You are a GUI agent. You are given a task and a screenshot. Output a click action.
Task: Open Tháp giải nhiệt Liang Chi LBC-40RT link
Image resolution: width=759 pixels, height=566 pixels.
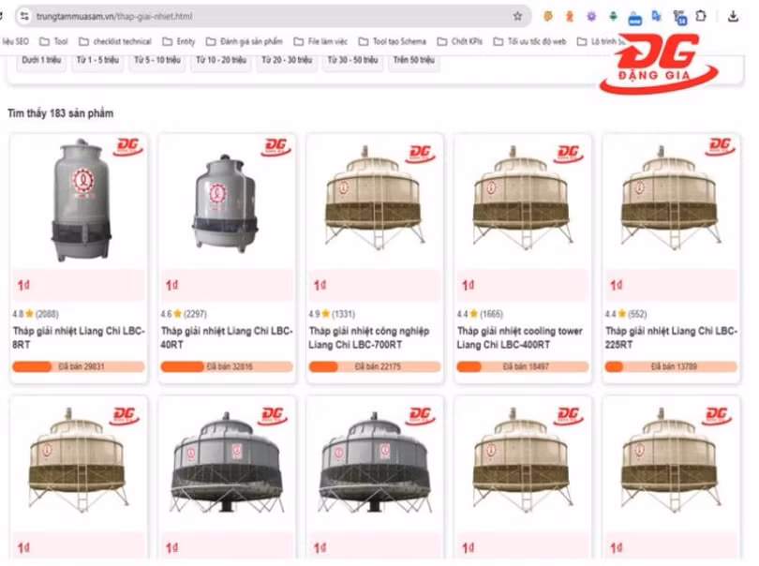[x=227, y=338]
